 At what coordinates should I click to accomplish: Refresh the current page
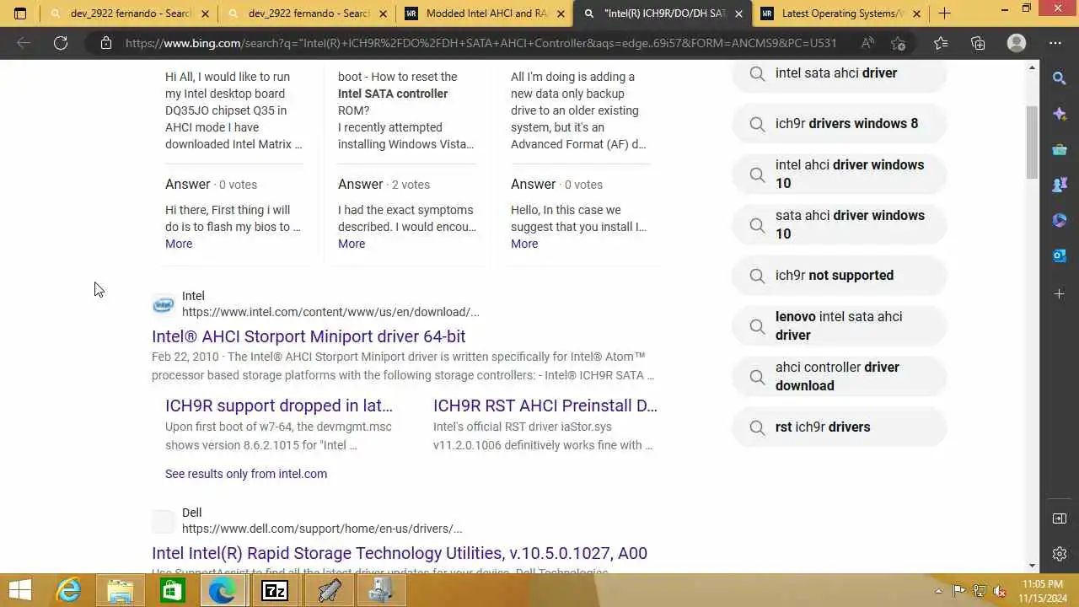coord(61,43)
